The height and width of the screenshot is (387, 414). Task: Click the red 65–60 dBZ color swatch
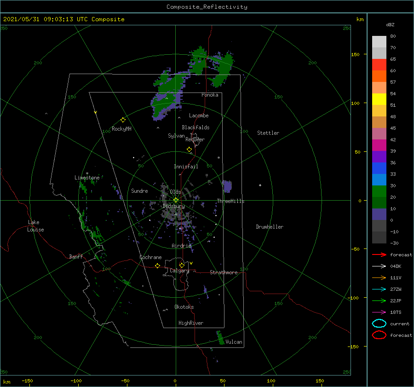point(379,65)
